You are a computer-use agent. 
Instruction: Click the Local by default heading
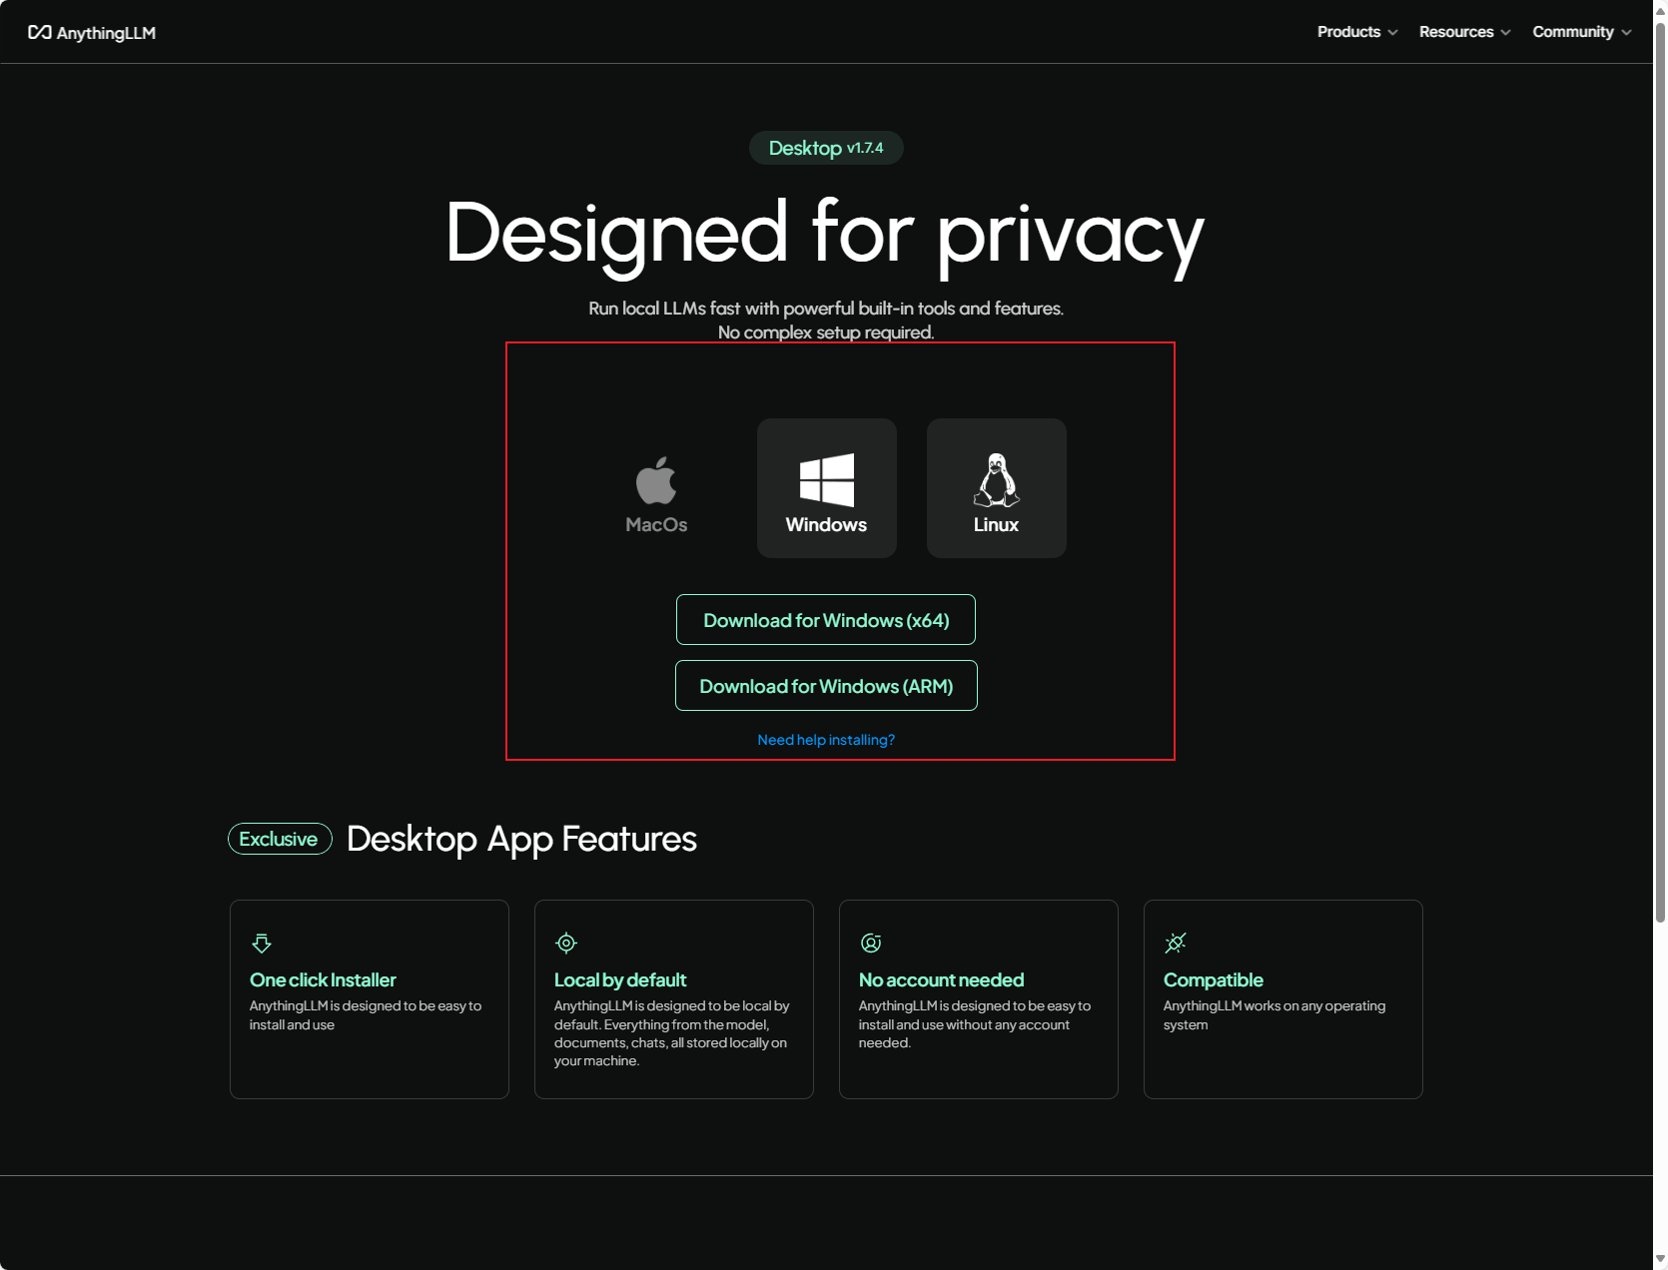620,980
